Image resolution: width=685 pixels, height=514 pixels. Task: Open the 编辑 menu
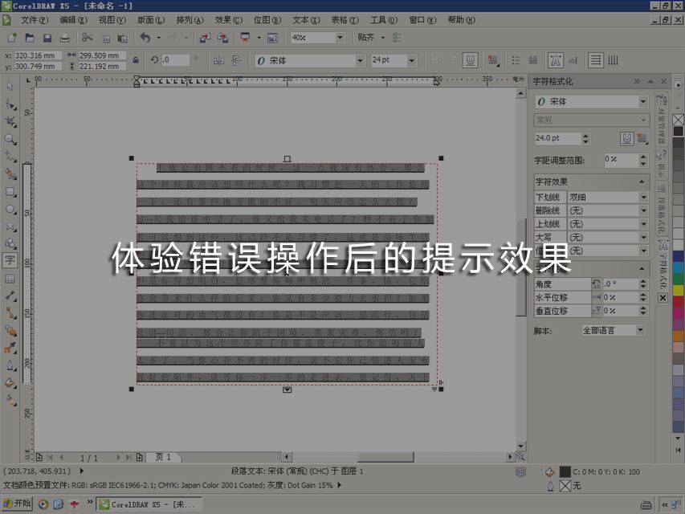(73, 19)
